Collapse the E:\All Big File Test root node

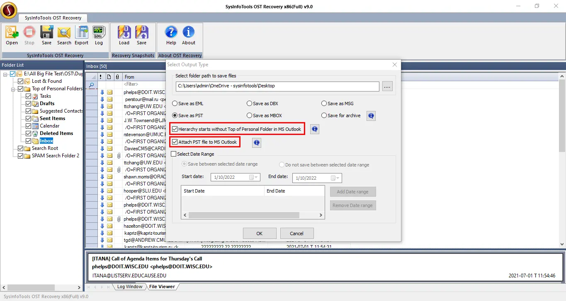tap(5, 74)
